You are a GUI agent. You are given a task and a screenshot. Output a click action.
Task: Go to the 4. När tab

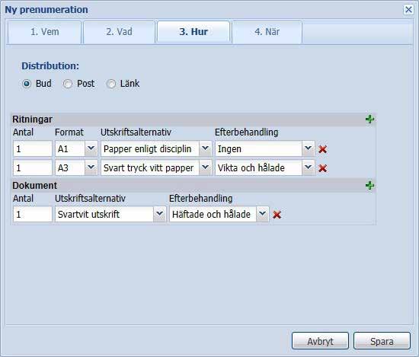[x=267, y=32]
